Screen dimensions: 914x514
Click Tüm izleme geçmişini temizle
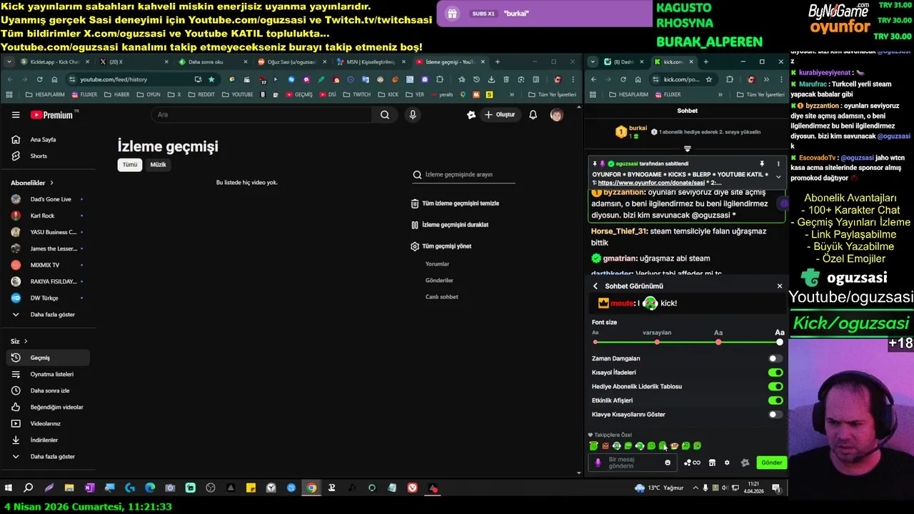click(455, 203)
